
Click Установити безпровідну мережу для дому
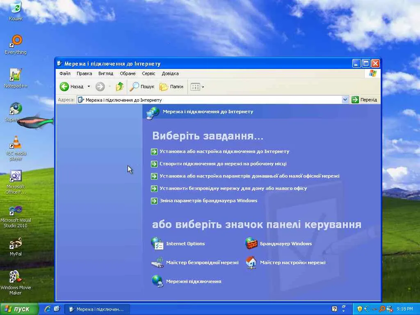pos(233,188)
